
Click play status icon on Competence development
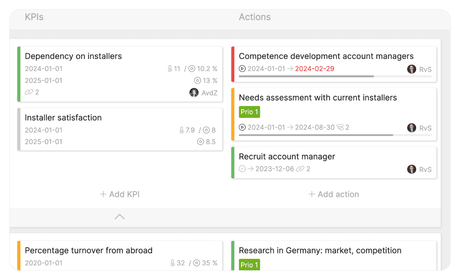coord(242,69)
